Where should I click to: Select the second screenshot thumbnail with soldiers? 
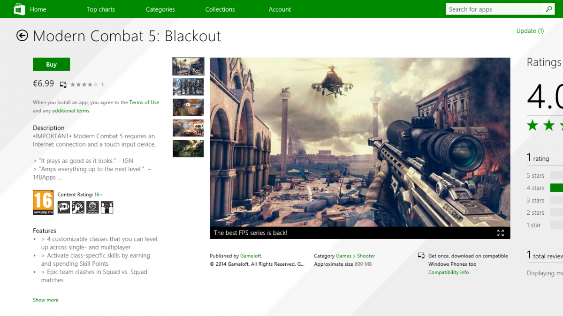click(188, 87)
